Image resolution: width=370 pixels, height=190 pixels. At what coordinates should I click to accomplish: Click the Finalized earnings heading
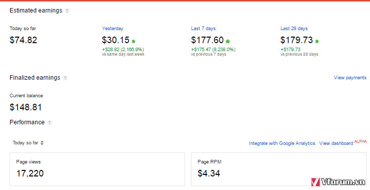(35, 78)
